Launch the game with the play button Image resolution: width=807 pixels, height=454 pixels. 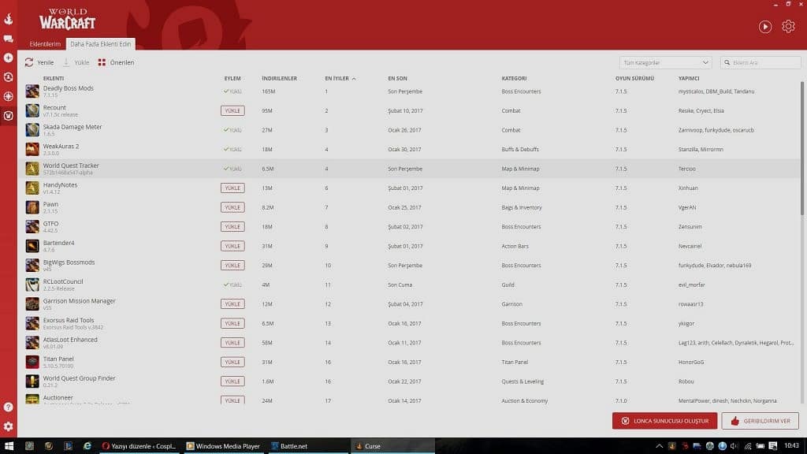coord(764,27)
